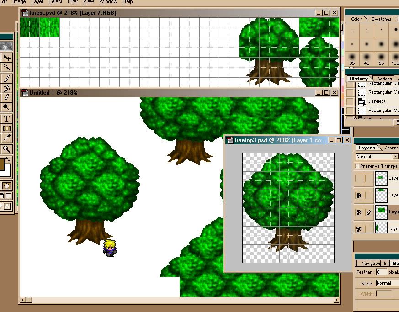The width and height of the screenshot is (399, 312).
Task: Open the Filter menu
Action: (73, 2)
